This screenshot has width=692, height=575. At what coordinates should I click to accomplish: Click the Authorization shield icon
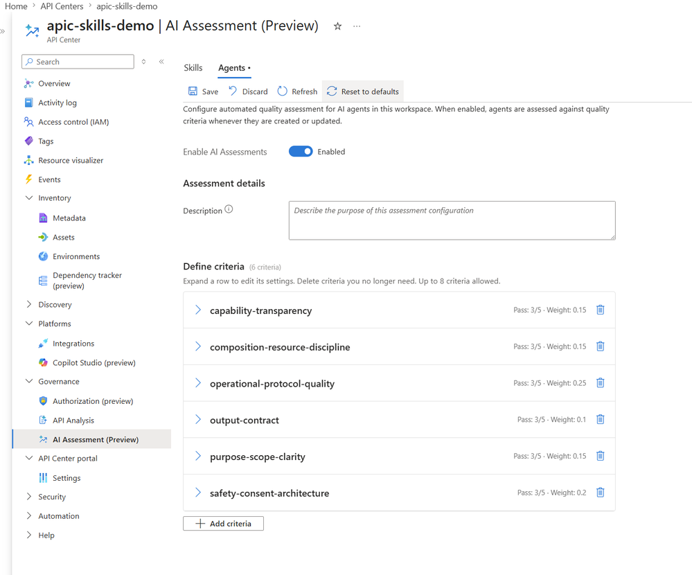click(43, 400)
